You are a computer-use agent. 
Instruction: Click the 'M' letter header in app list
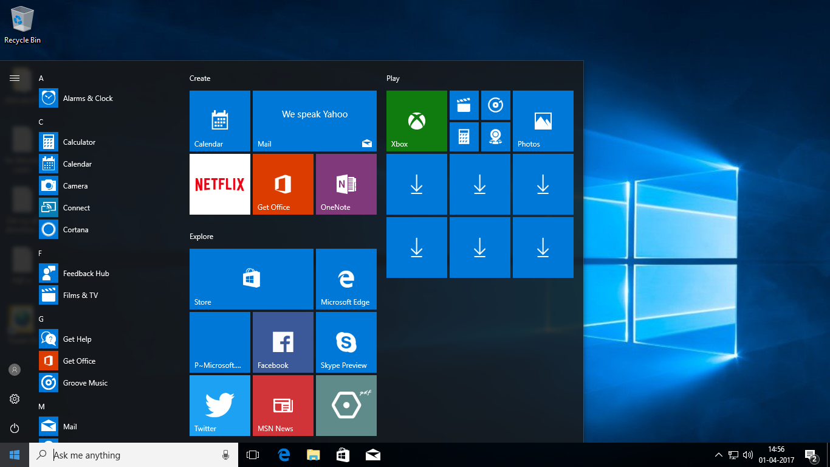[42, 407]
